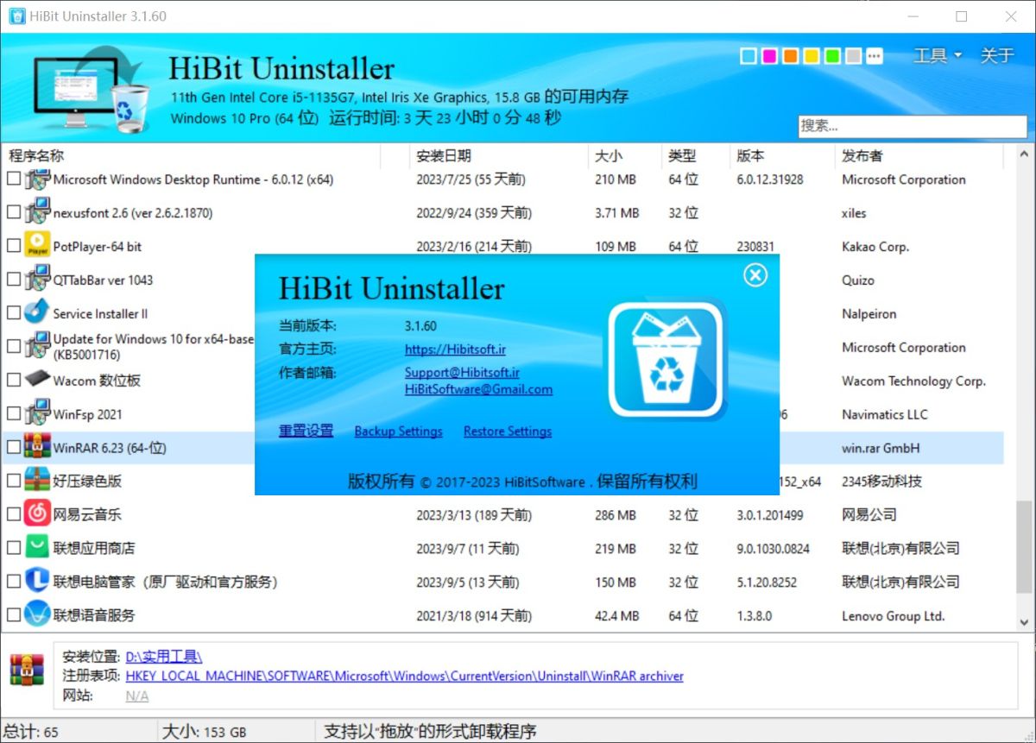The height and width of the screenshot is (743, 1036).
Task: Sort by the 大小 column header
Action: point(623,156)
